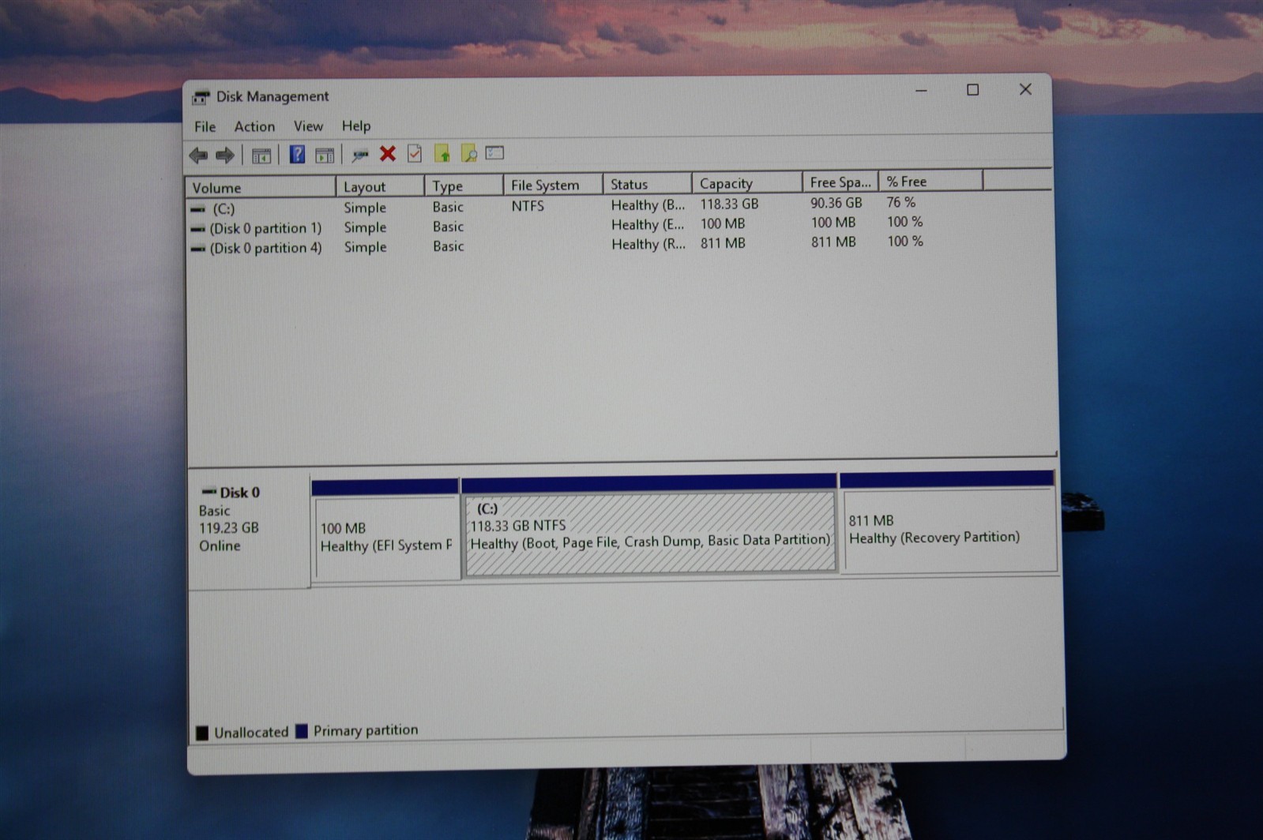Click the drive icon beside (C:)
The image size is (1263, 840).
tap(197, 209)
